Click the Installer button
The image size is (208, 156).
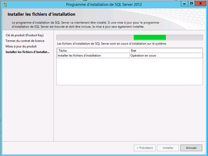pos(168,148)
